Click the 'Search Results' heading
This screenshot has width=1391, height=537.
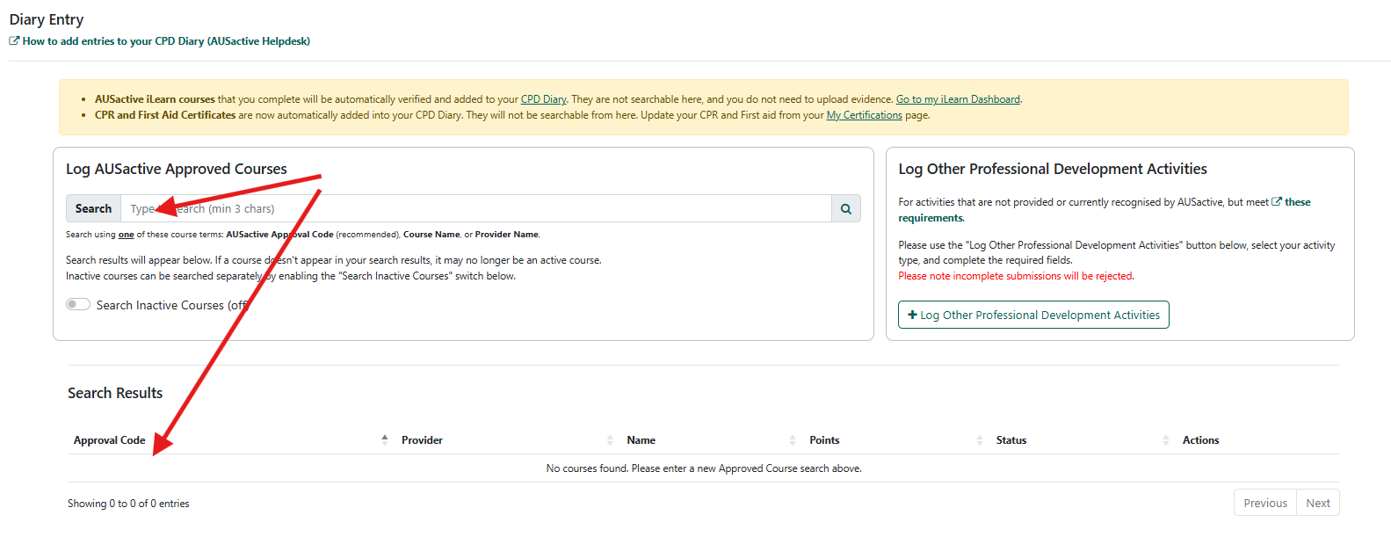pyautogui.click(x=115, y=393)
